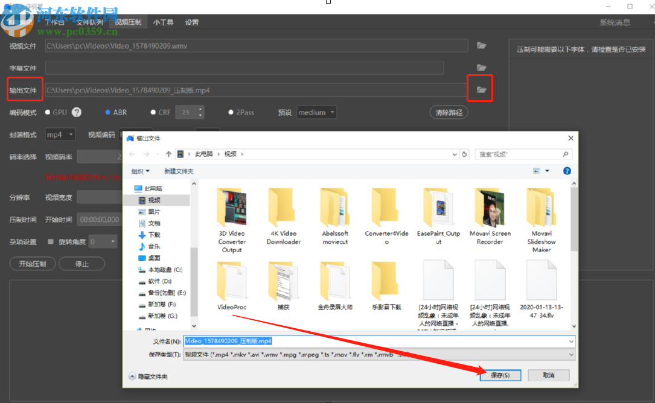Click dialog refresh icon

[464, 154]
